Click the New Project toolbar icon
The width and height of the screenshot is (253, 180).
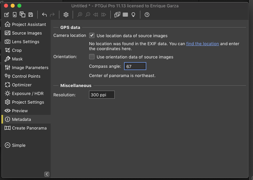click(x=6, y=15)
